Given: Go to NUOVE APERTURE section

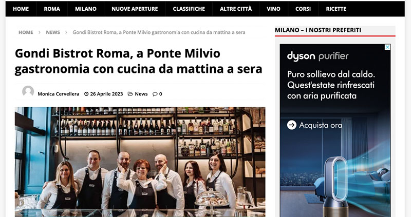Looking at the screenshot, I should [x=135, y=9].
